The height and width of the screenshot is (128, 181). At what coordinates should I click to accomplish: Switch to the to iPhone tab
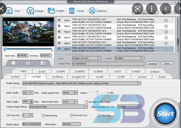[x=58, y=77]
